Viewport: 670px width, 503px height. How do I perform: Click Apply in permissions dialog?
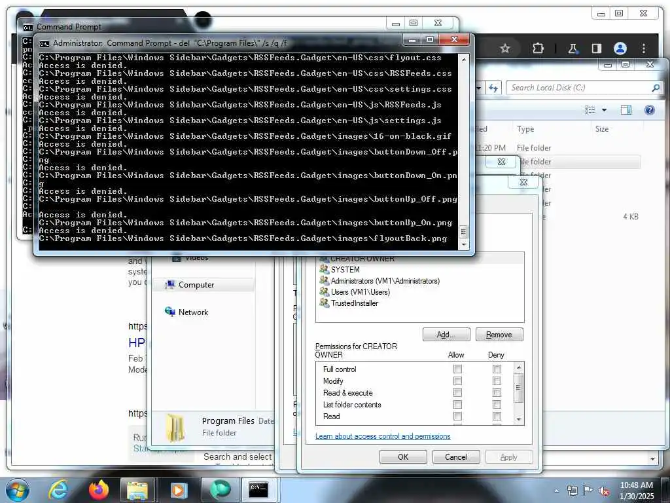tap(509, 456)
